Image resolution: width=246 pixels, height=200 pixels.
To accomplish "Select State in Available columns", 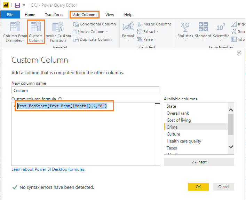I will tap(196, 106).
